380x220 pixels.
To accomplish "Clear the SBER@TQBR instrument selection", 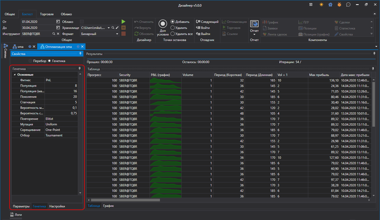I will click(x=58, y=34).
